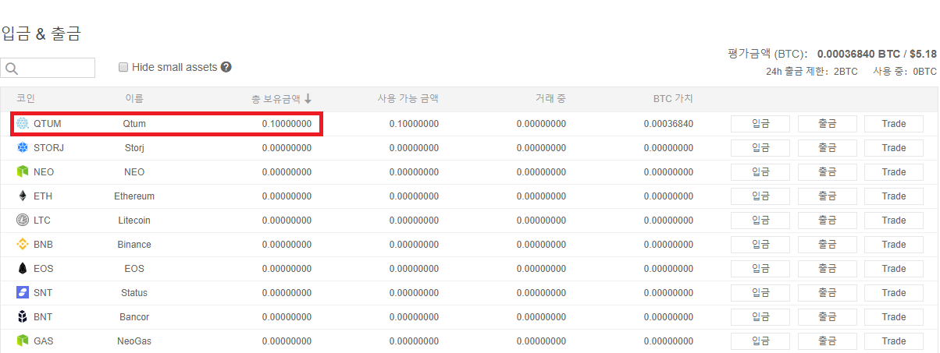This screenshot has width=940, height=353.
Task: Click Trade button in the SNT row
Action: 894,293
